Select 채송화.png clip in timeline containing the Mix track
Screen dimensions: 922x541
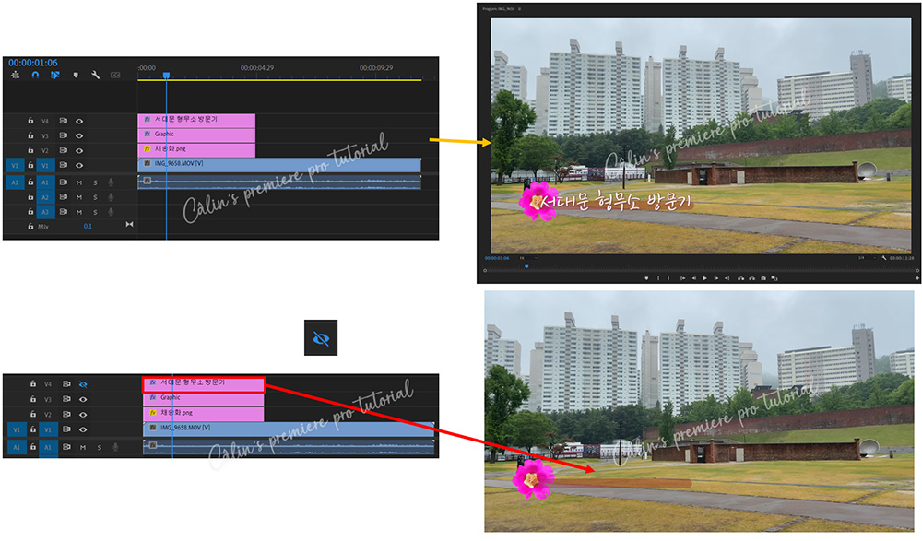pos(196,149)
